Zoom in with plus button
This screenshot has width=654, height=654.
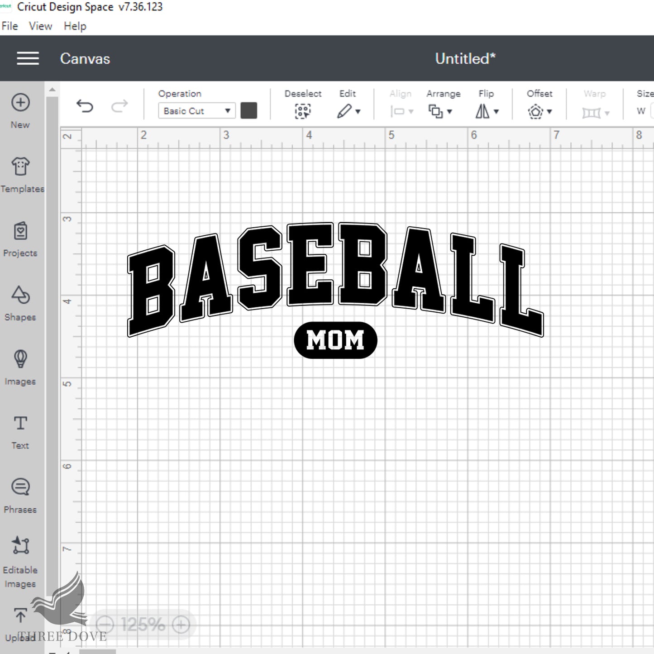click(x=181, y=625)
